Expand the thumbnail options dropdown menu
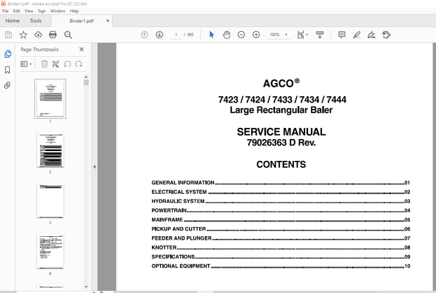 pos(26,64)
